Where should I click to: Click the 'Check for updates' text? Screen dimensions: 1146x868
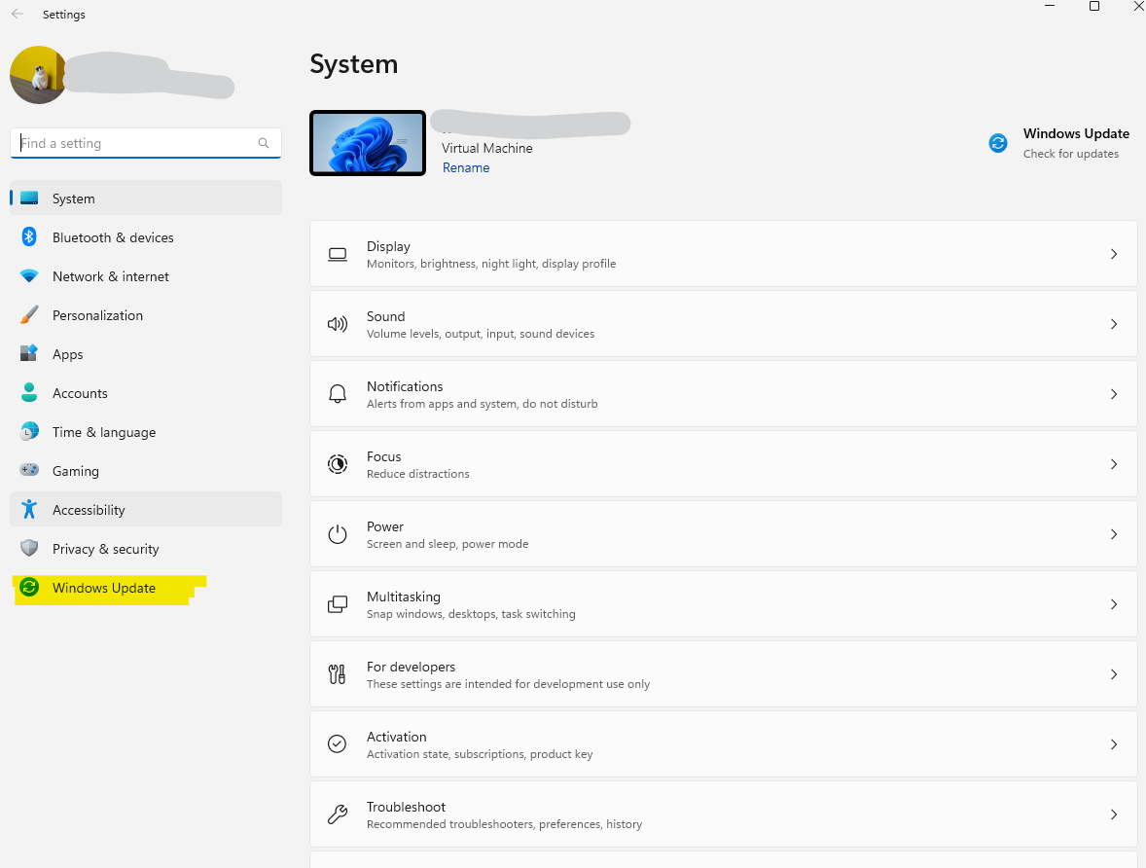1071,154
